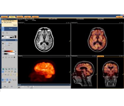
Task: Start the movie with bottom play button
Action: [x=19, y=87]
